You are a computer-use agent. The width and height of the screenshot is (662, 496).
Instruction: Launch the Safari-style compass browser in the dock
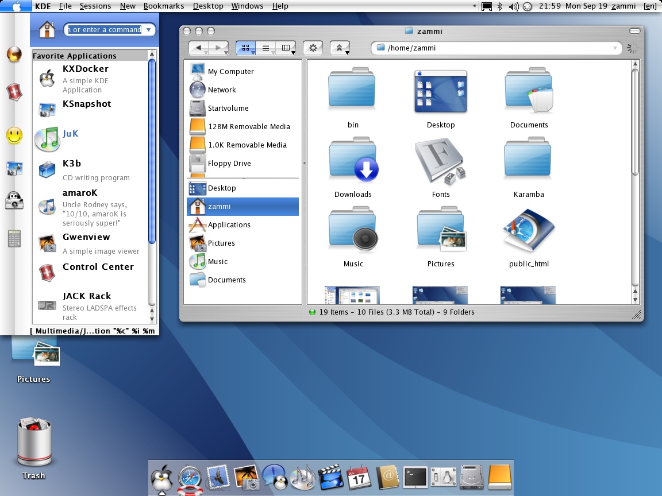[x=190, y=479]
